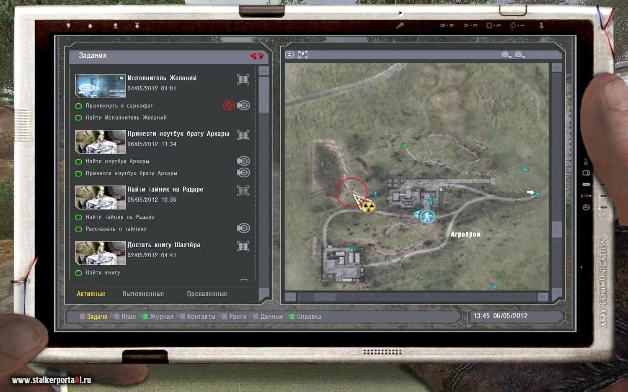
Task: Show Выполненные tasks filter
Action: click(x=143, y=294)
